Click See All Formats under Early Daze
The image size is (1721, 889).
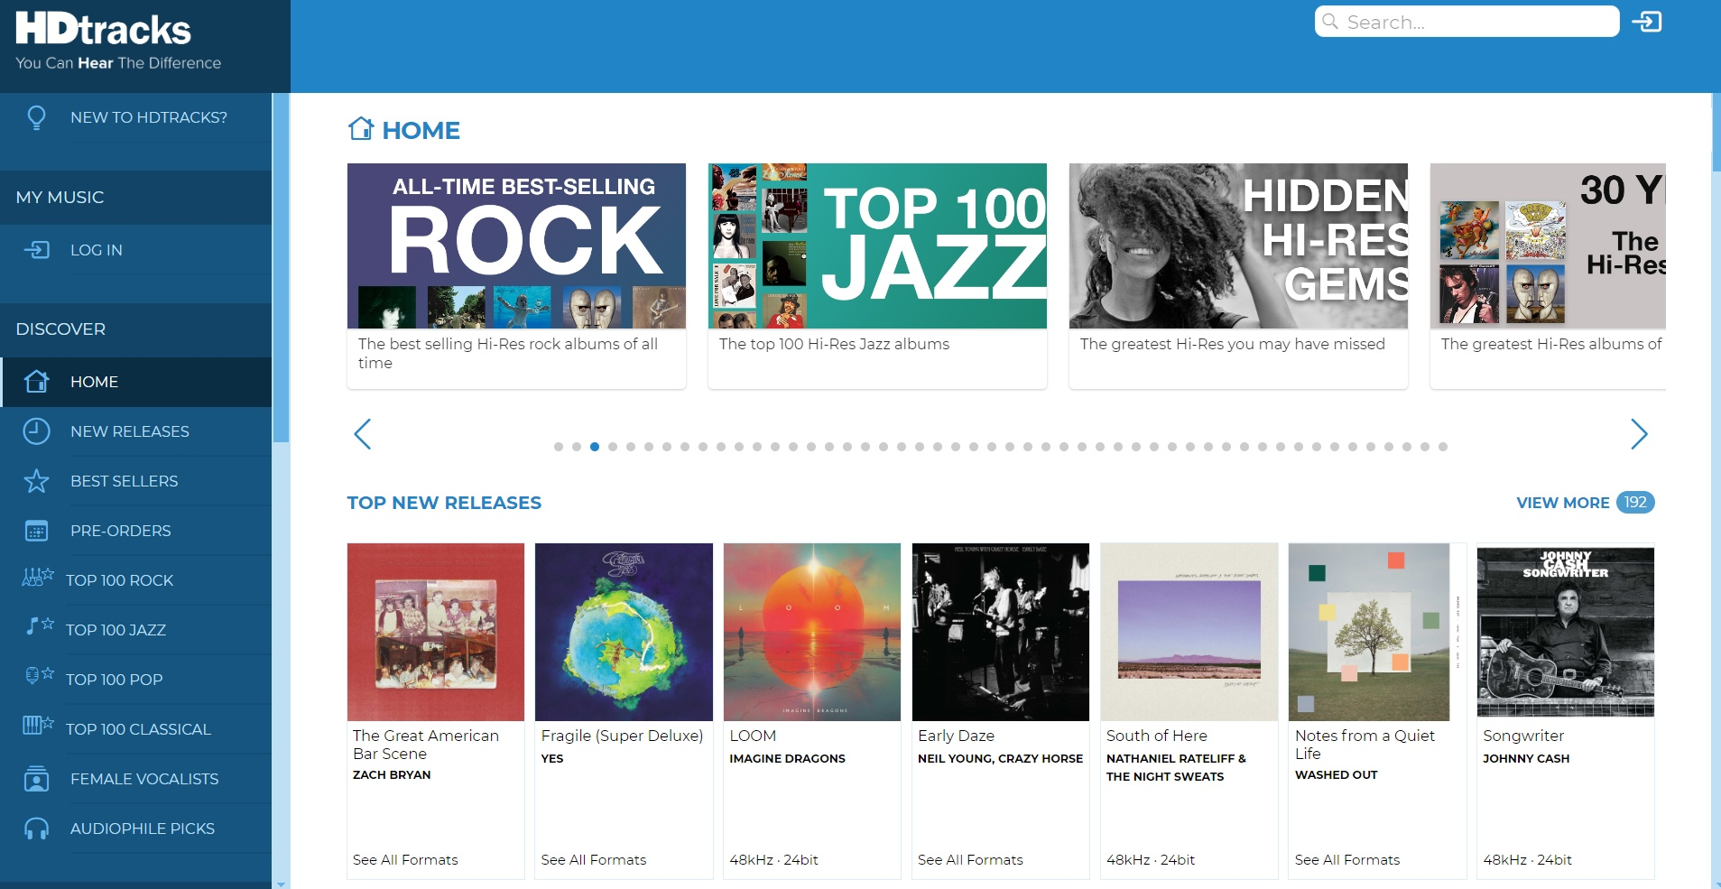[970, 860]
